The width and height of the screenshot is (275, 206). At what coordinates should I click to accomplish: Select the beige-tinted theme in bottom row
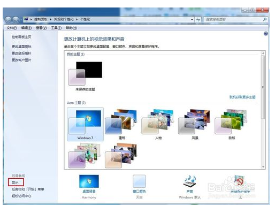[x=121, y=156]
